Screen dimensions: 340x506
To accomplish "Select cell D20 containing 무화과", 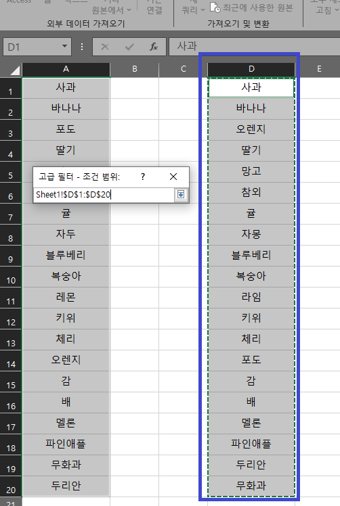I will point(251,486).
